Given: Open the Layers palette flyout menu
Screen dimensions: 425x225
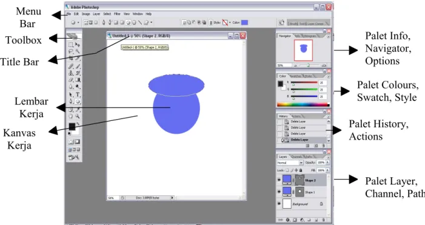Looking at the screenshot, I should tap(328, 157).
